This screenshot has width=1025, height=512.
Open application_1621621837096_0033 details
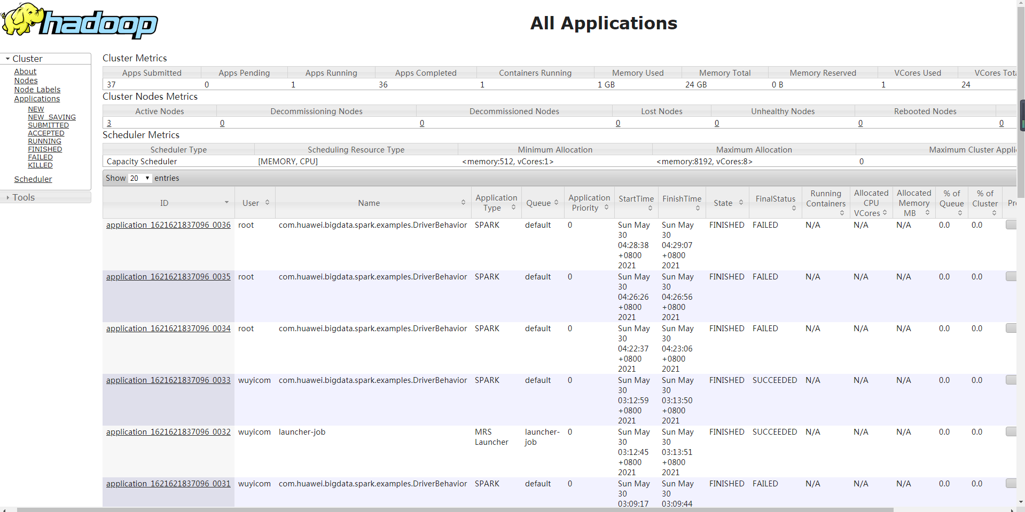click(x=168, y=380)
